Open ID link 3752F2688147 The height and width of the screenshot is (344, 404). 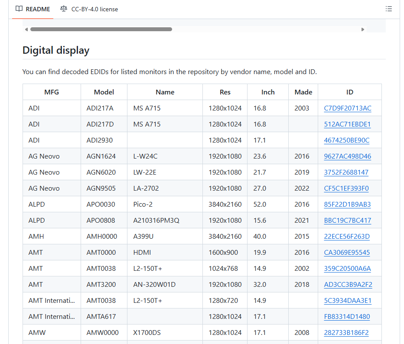(346, 172)
